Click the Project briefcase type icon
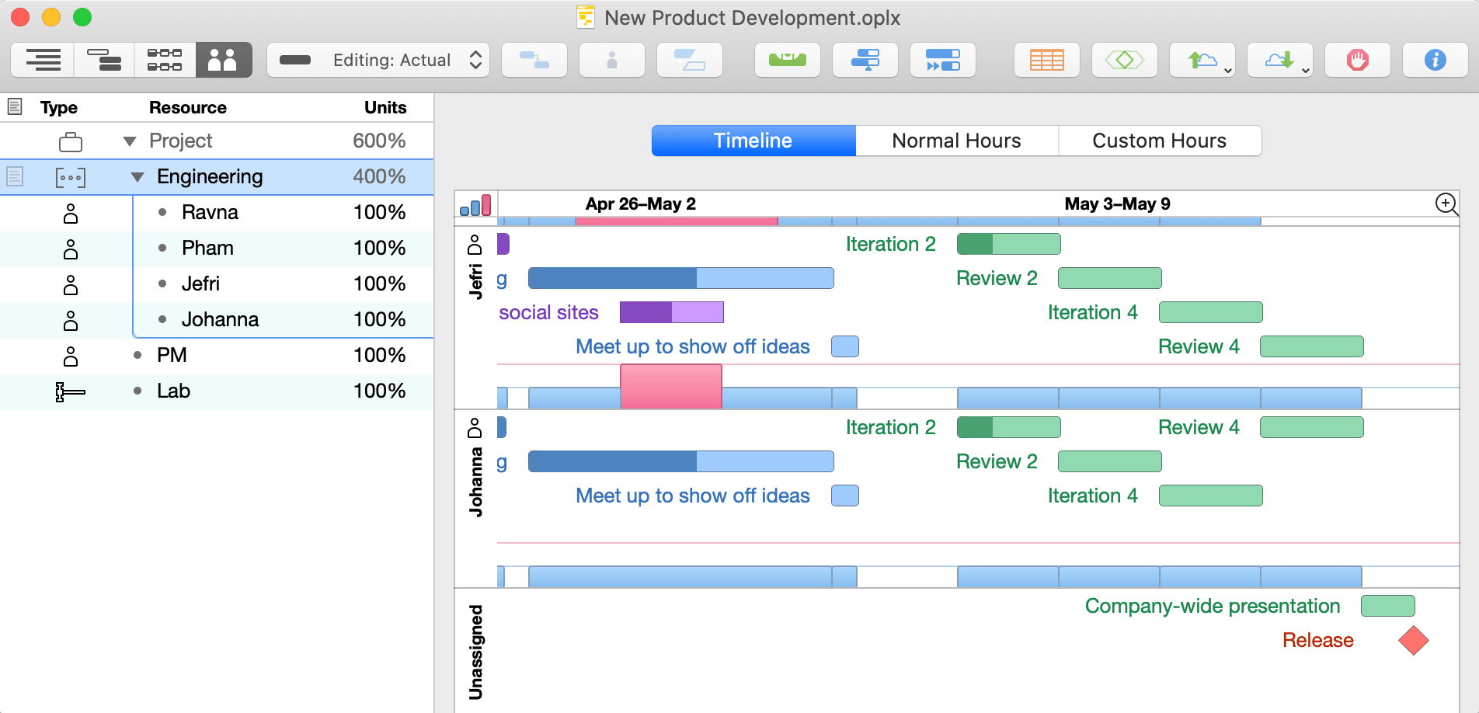1479x713 pixels. 71,141
